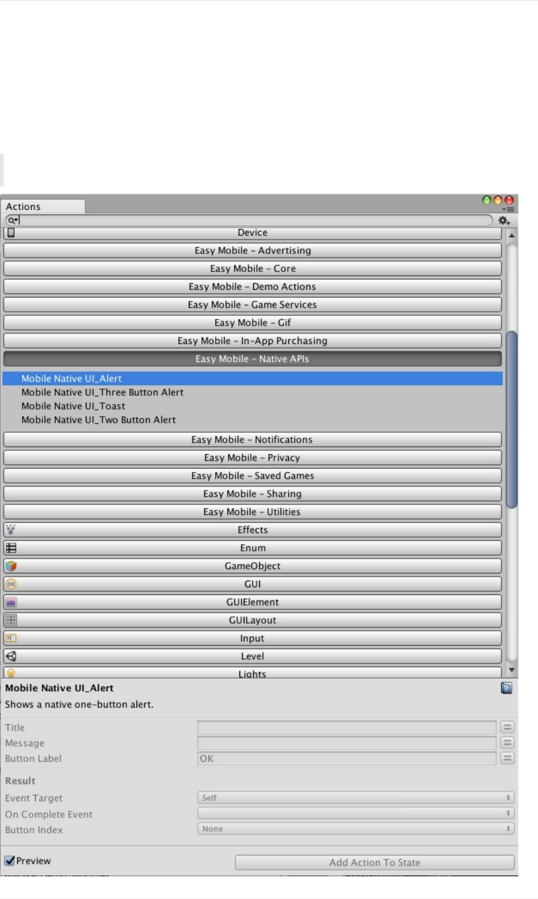Expand Easy Mobile – Saved Games category

point(253,476)
